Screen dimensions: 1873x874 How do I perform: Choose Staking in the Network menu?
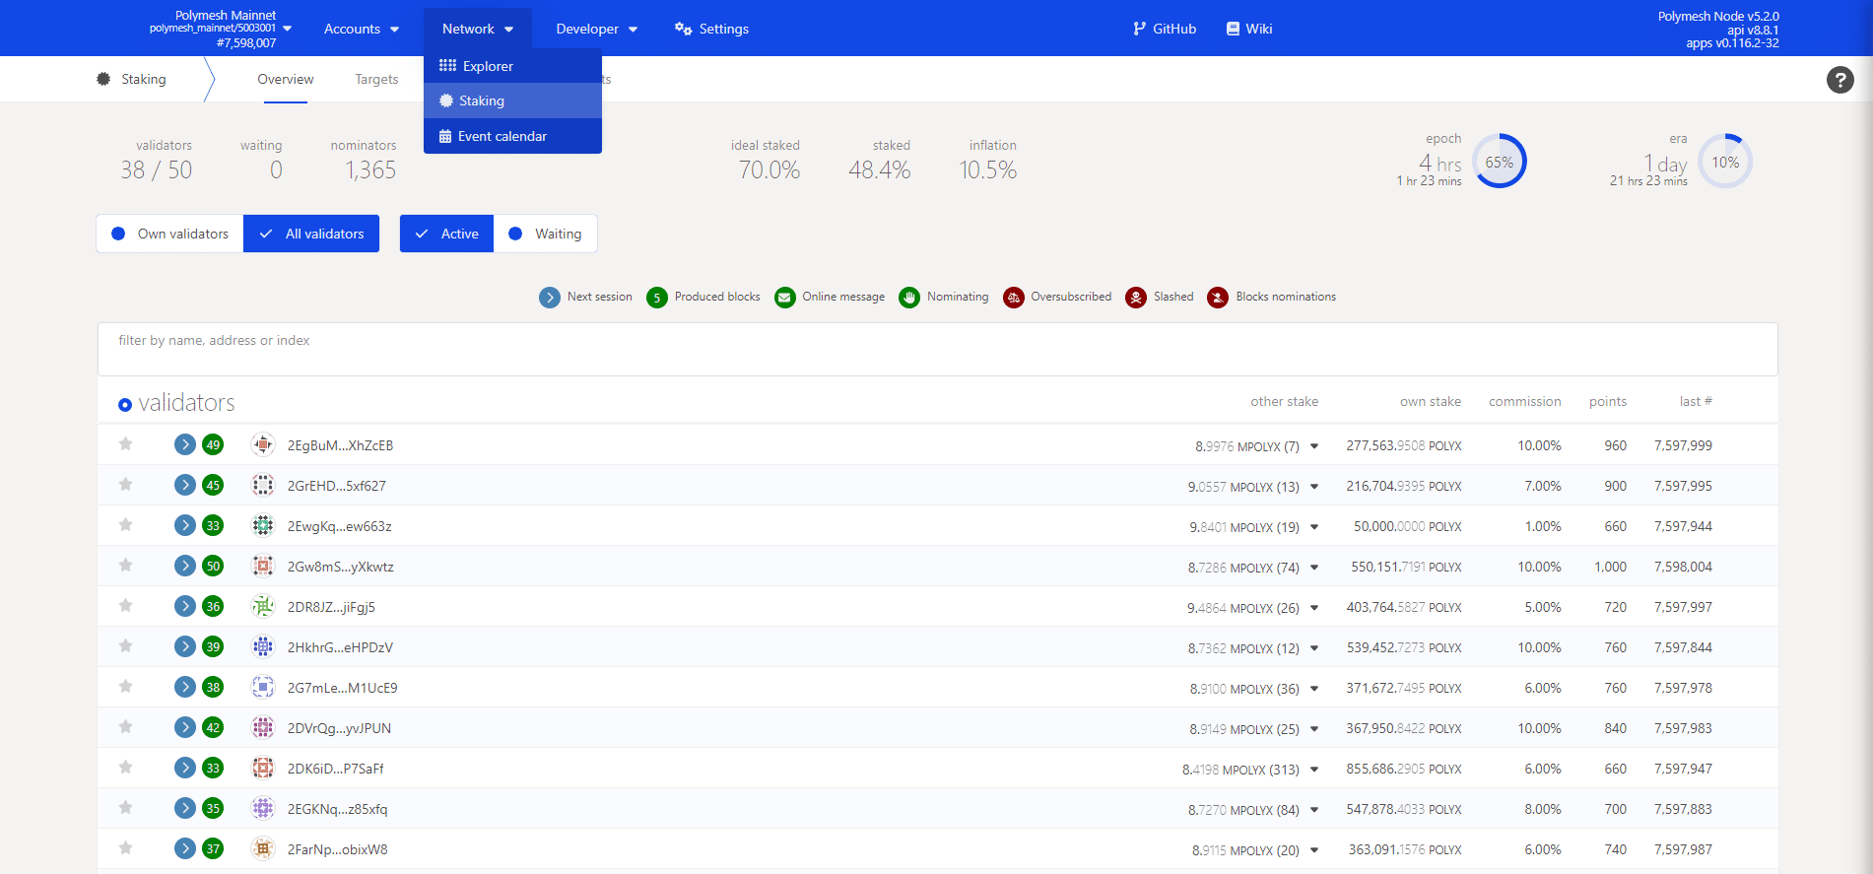(x=512, y=101)
